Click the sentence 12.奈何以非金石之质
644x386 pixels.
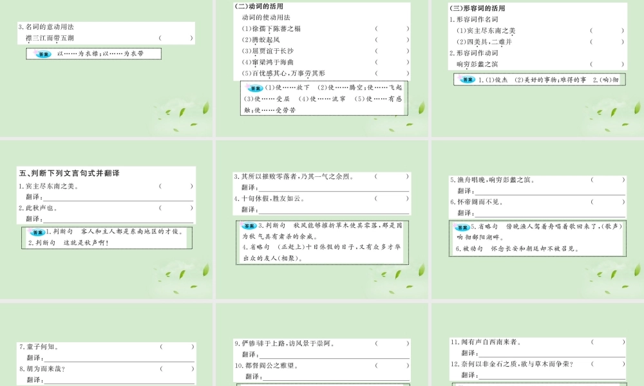(x=512, y=364)
